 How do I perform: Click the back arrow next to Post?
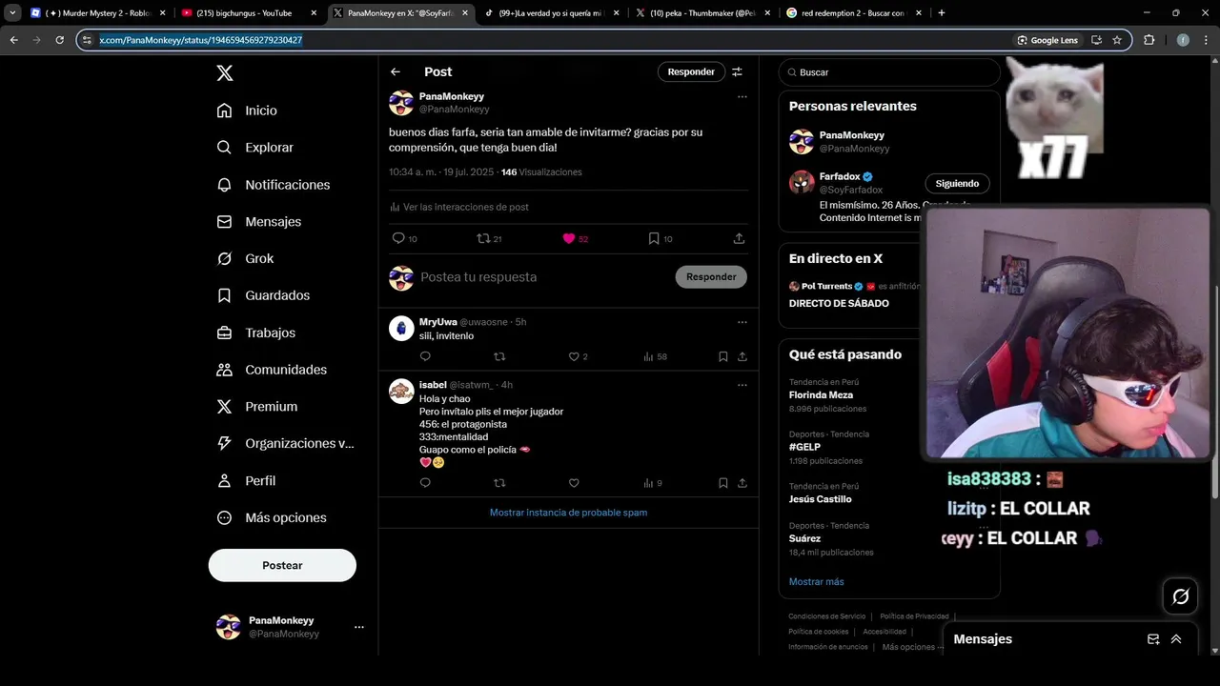point(396,71)
